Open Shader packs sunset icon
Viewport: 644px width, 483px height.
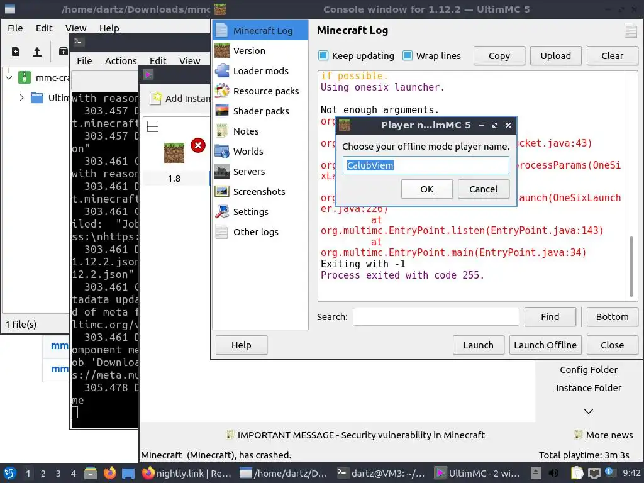pyautogui.click(x=222, y=111)
